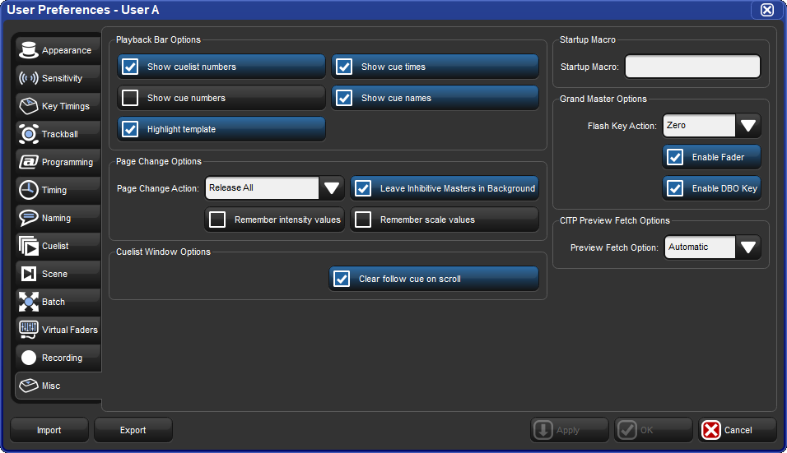
Task: Click the Automatic value in fetch option
Action: click(701, 247)
